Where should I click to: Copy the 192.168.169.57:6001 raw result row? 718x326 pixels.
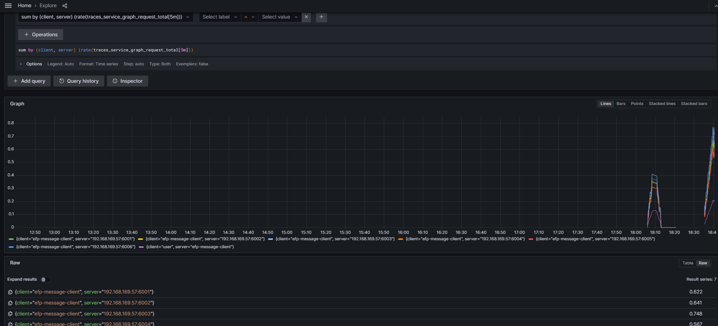pos(10,292)
